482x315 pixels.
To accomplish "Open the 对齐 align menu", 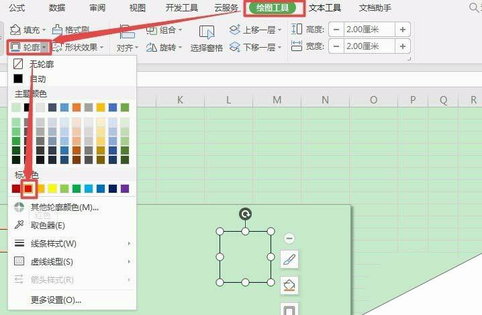I will pos(128,48).
